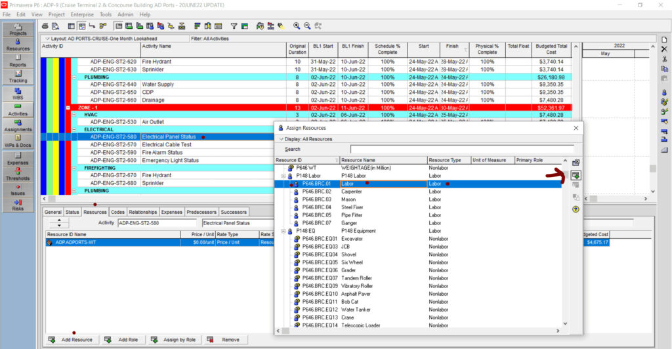Image resolution: width=672 pixels, height=349 pixels.
Task: Click the Assign by Role button
Action: click(x=174, y=340)
